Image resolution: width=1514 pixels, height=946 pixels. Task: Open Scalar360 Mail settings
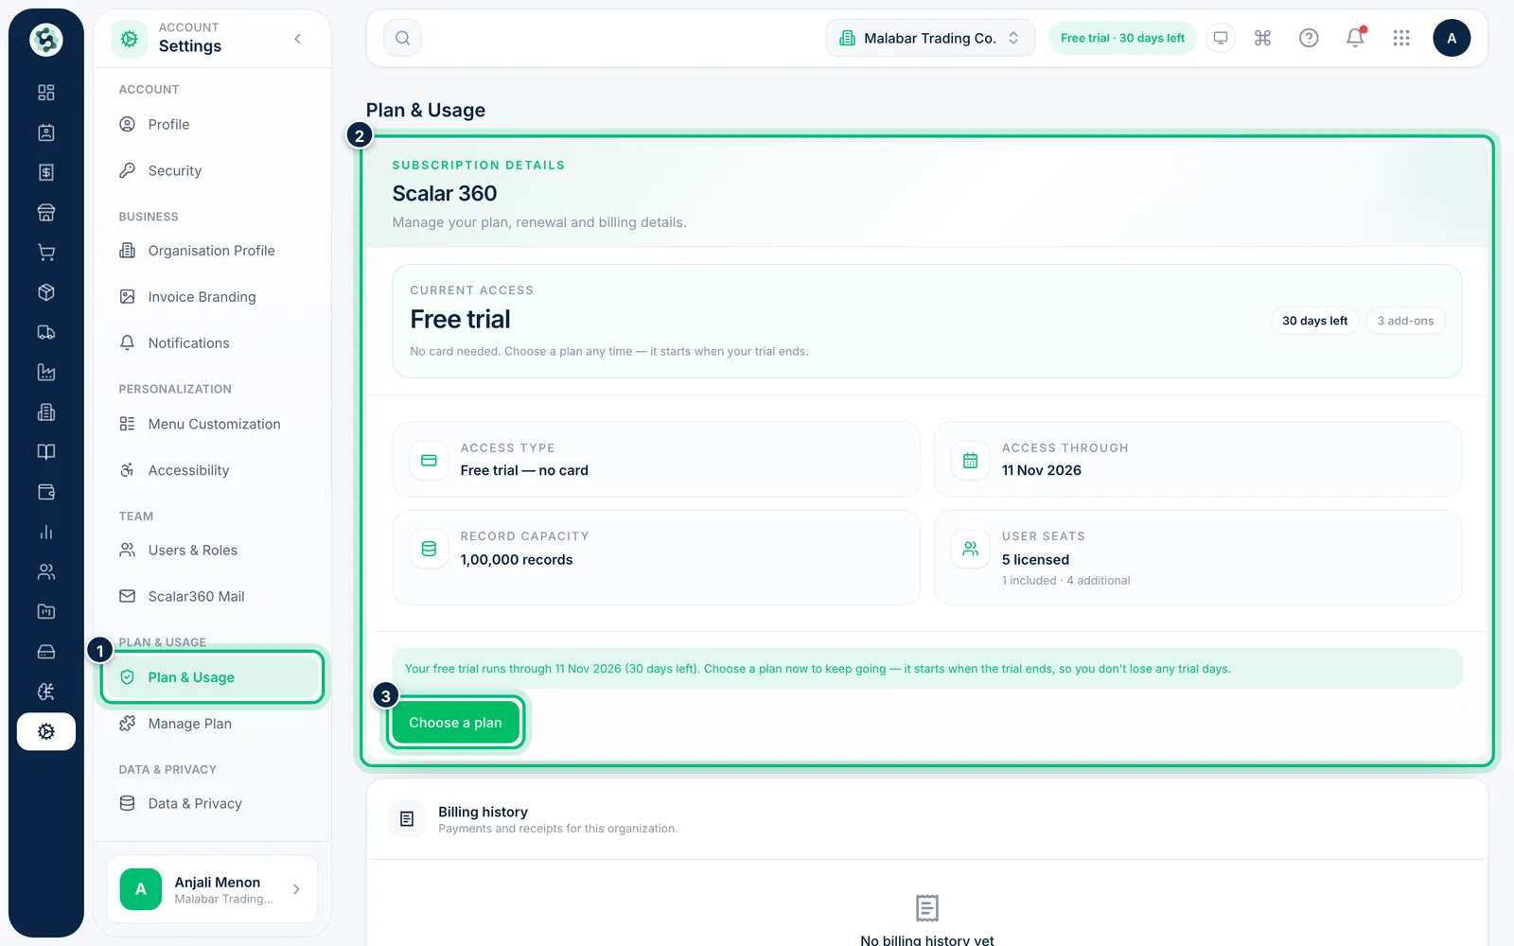[x=212, y=597]
